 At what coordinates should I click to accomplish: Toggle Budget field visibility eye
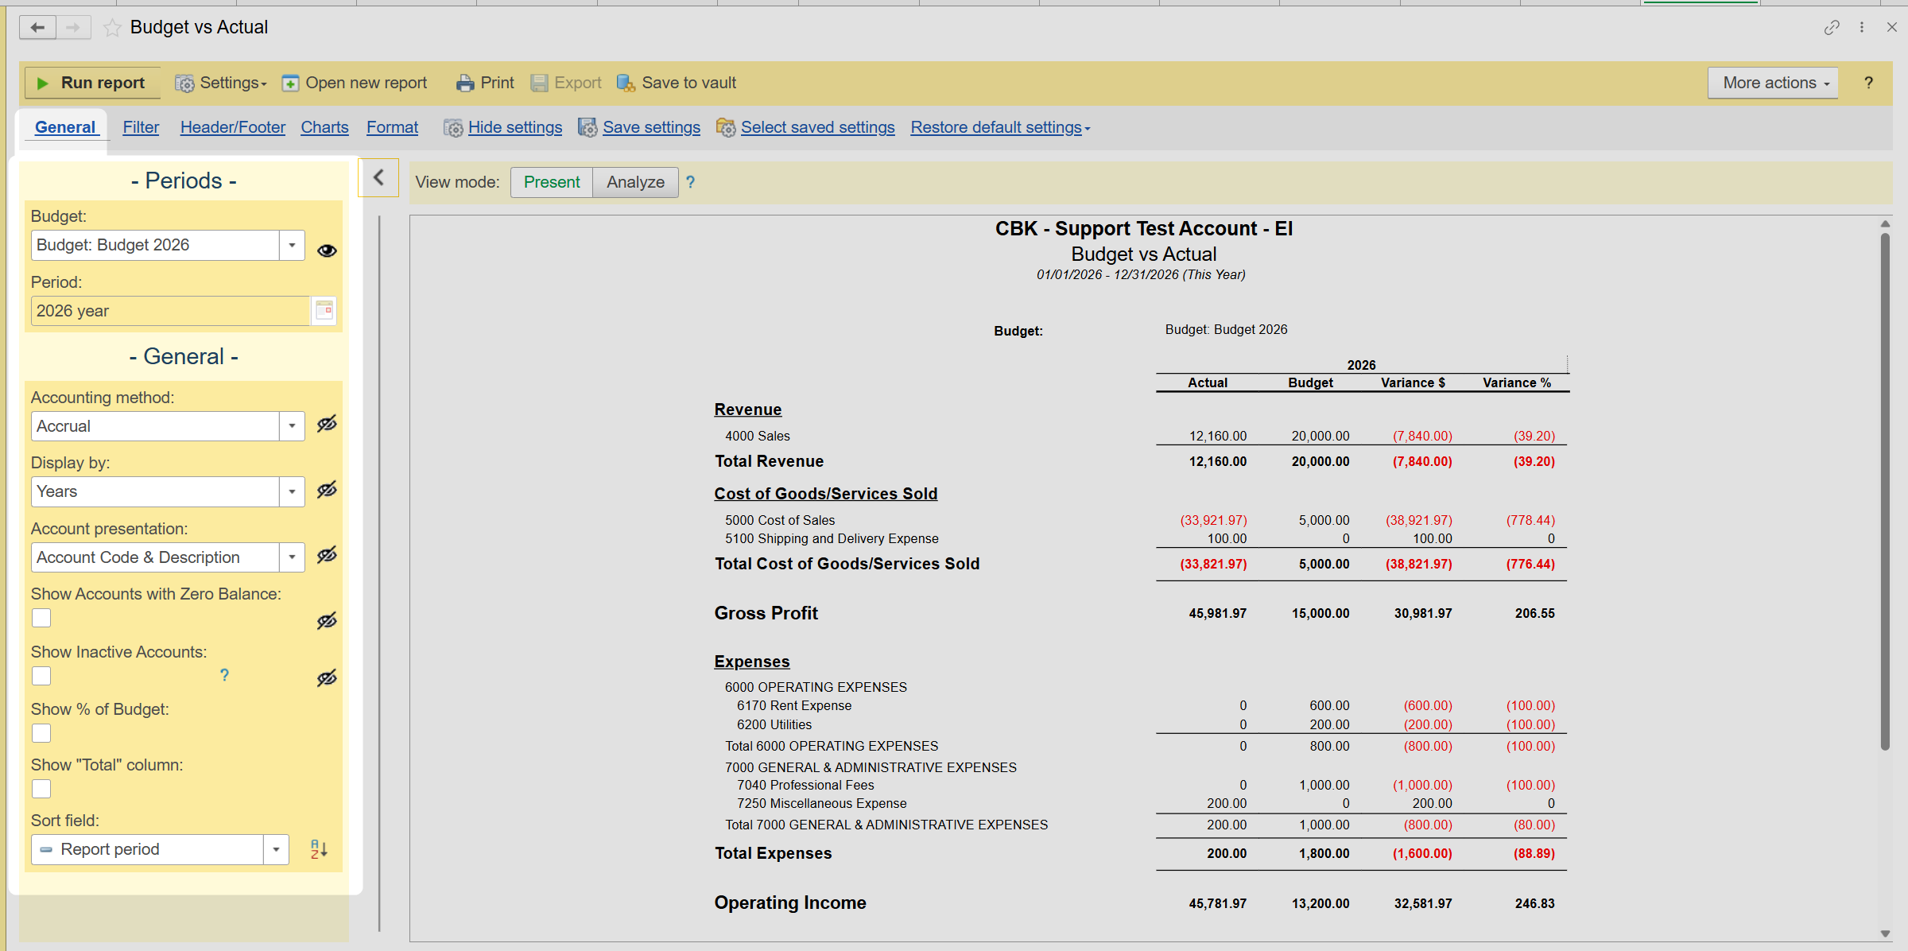pos(327,250)
